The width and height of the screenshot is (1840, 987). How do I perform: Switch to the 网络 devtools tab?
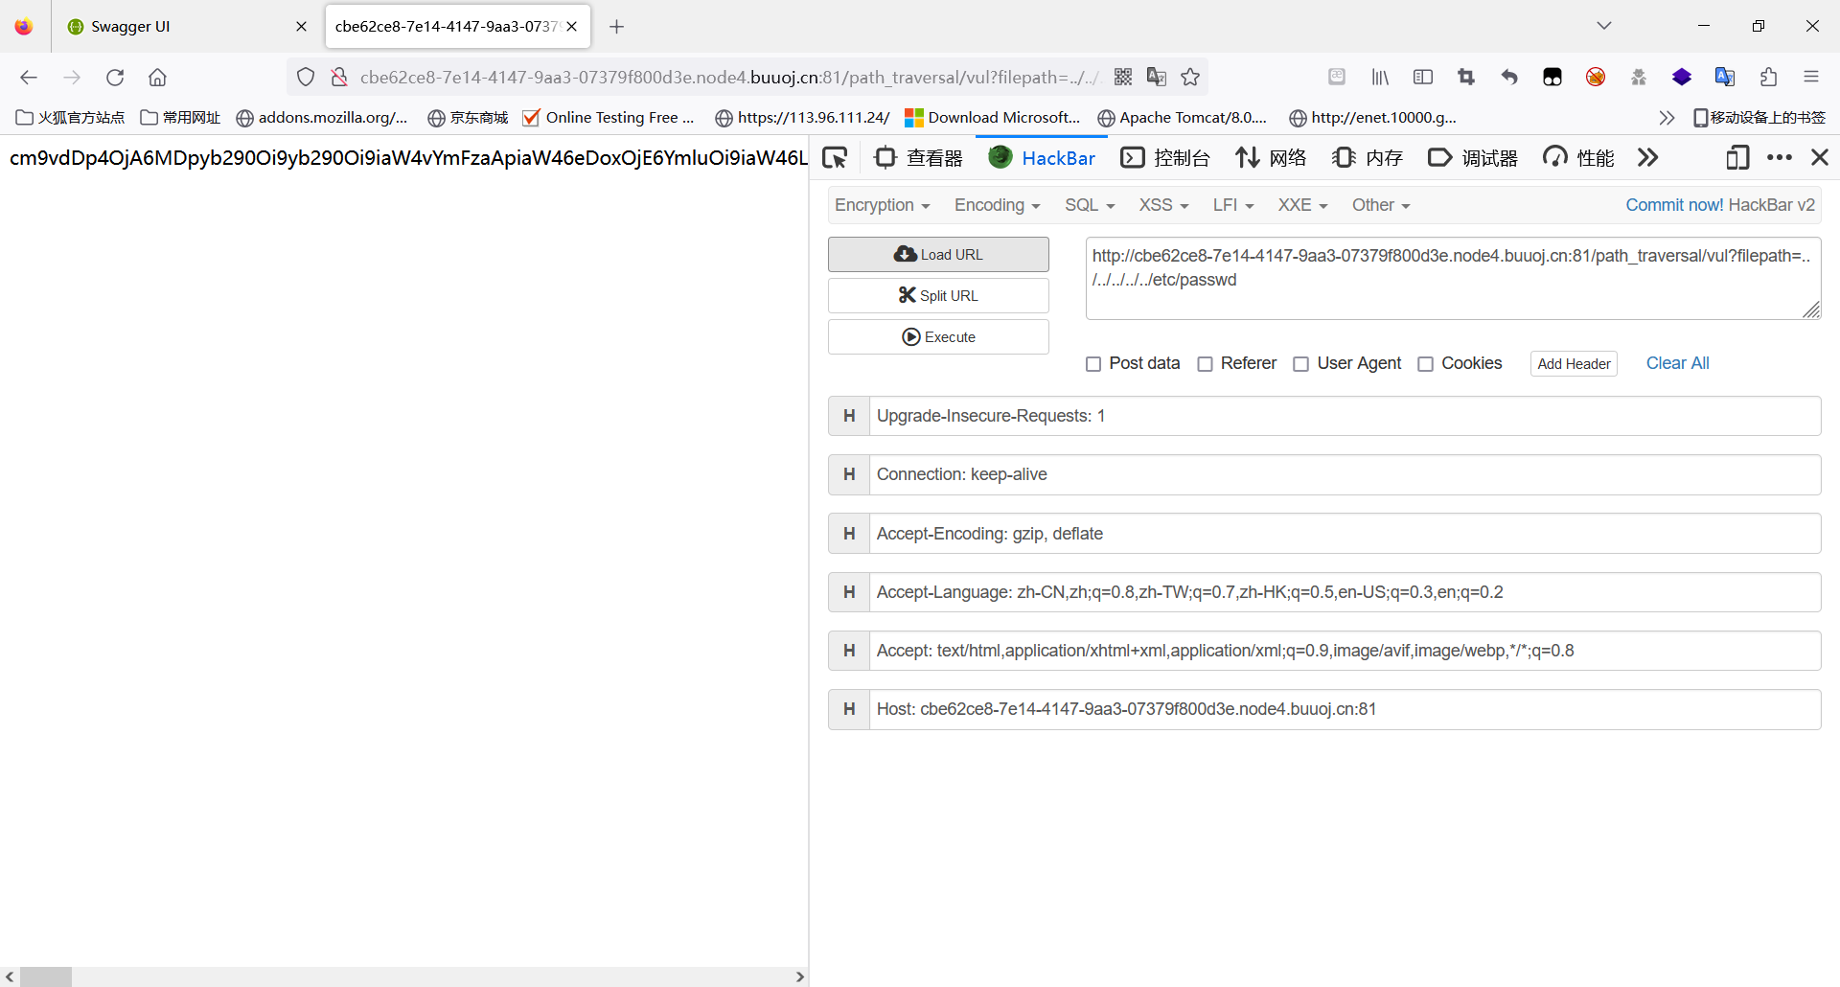point(1271,157)
